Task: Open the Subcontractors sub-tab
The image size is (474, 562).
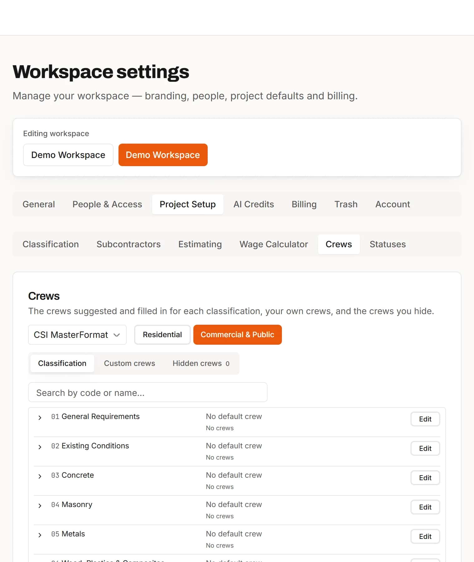Action: pyautogui.click(x=128, y=244)
